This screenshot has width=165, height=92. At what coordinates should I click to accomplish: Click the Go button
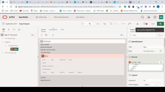98,24
